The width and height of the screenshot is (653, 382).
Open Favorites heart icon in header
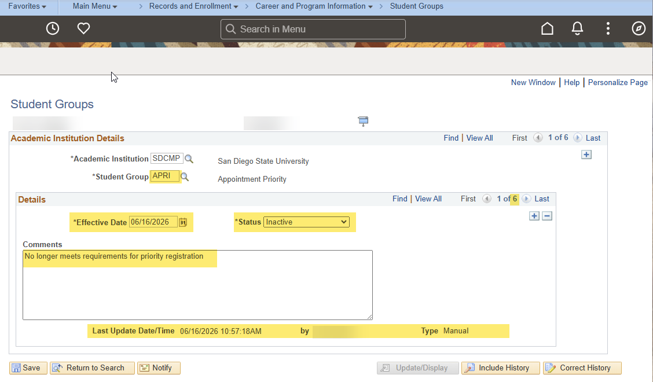pyautogui.click(x=84, y=28)
